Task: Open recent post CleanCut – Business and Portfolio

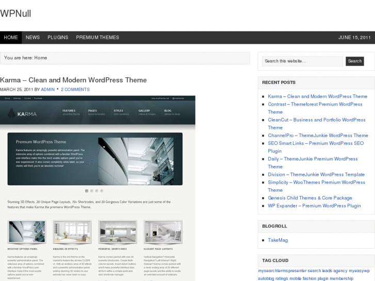Action: coord(317,124)
